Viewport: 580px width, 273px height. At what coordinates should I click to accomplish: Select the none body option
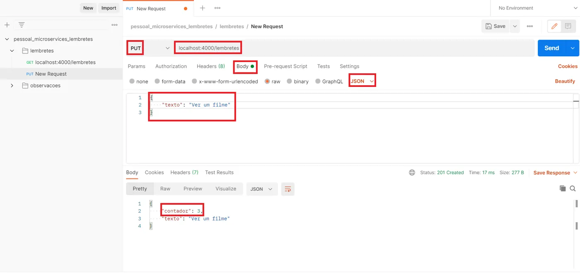click(132, 81)
